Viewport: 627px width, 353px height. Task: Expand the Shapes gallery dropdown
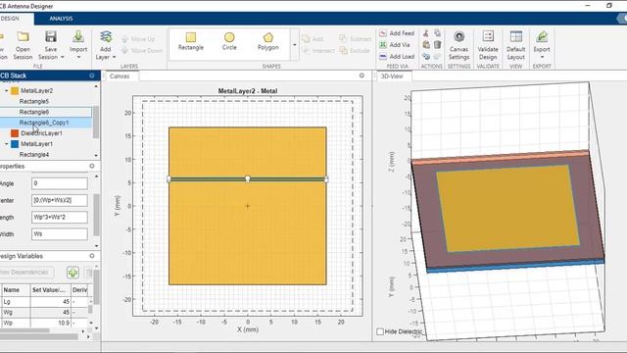pos(295,45)
